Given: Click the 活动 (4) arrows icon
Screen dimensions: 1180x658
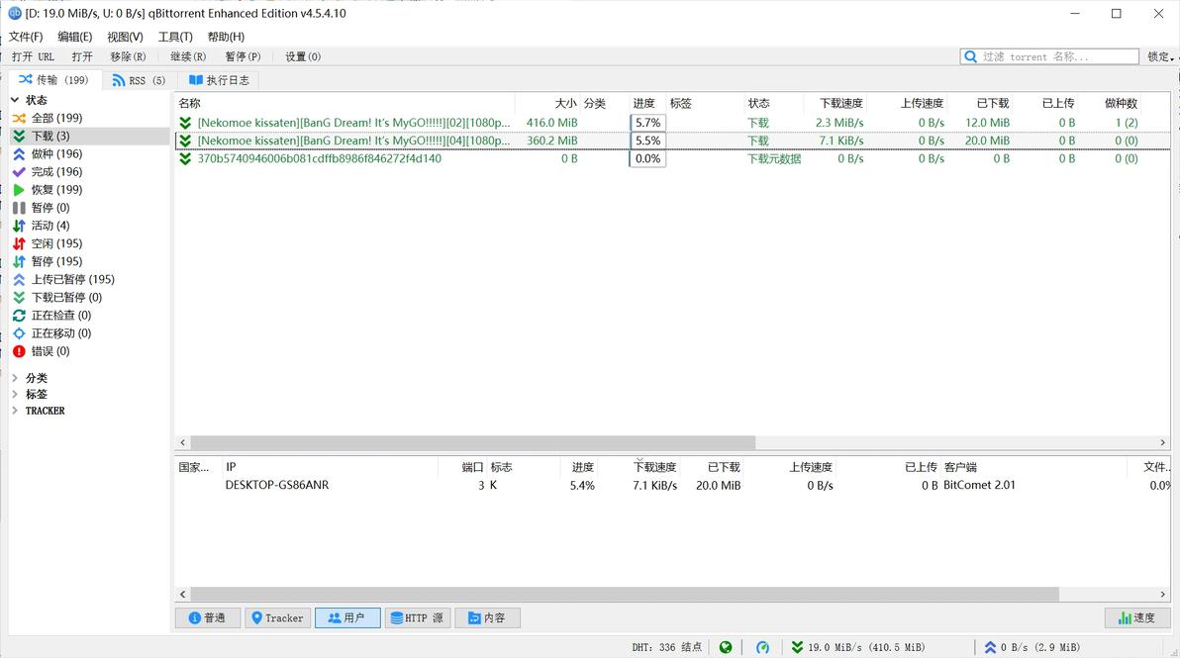Looking at the screenshot, I should [19, 226].
